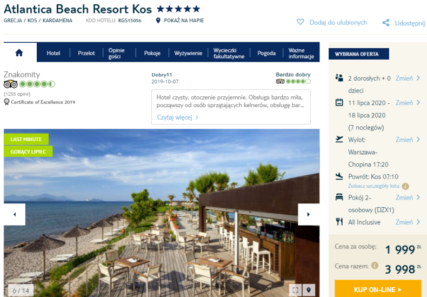Click the share icon near Udostępnij

point(385,23)
